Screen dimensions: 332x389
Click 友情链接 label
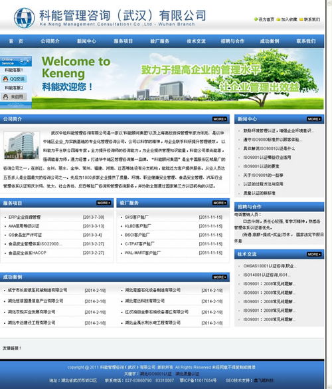(x=12, y=348)
